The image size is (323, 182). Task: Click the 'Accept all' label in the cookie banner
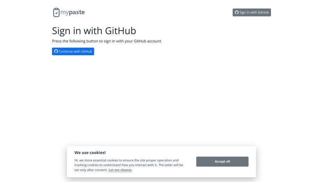coord(222,162)
